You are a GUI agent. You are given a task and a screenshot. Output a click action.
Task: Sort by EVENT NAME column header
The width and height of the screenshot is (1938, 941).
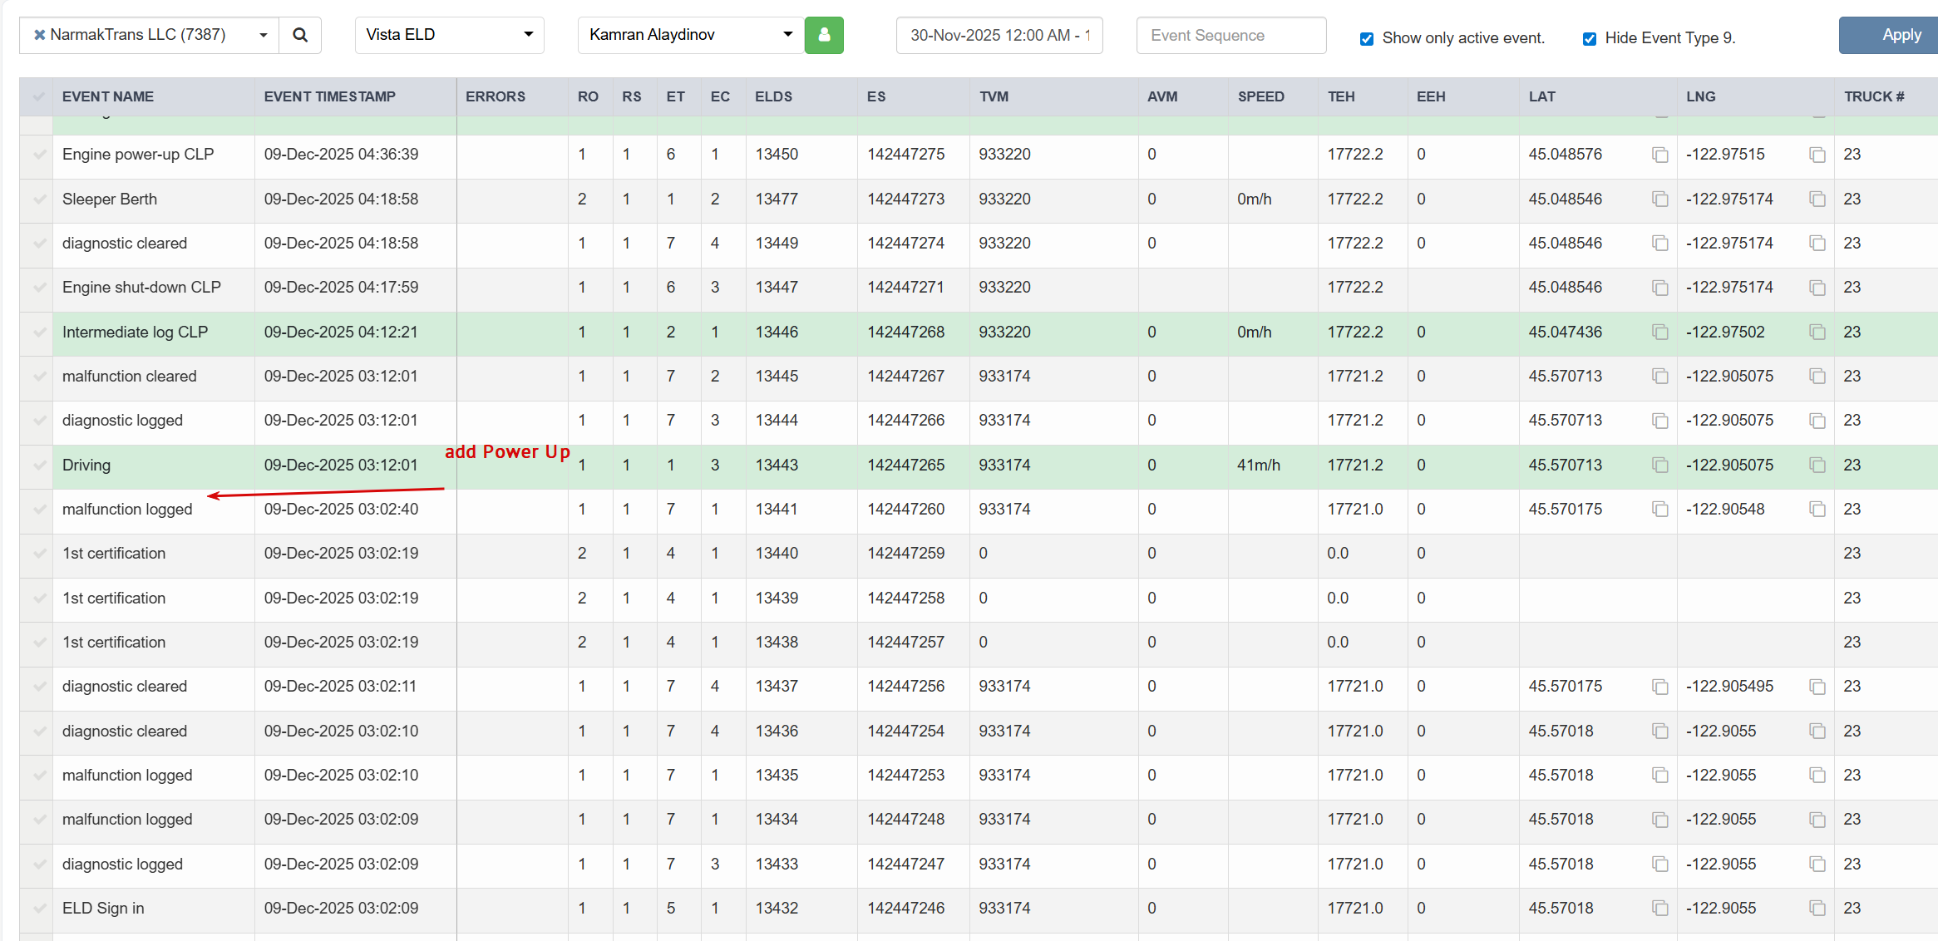click(108, 96)
